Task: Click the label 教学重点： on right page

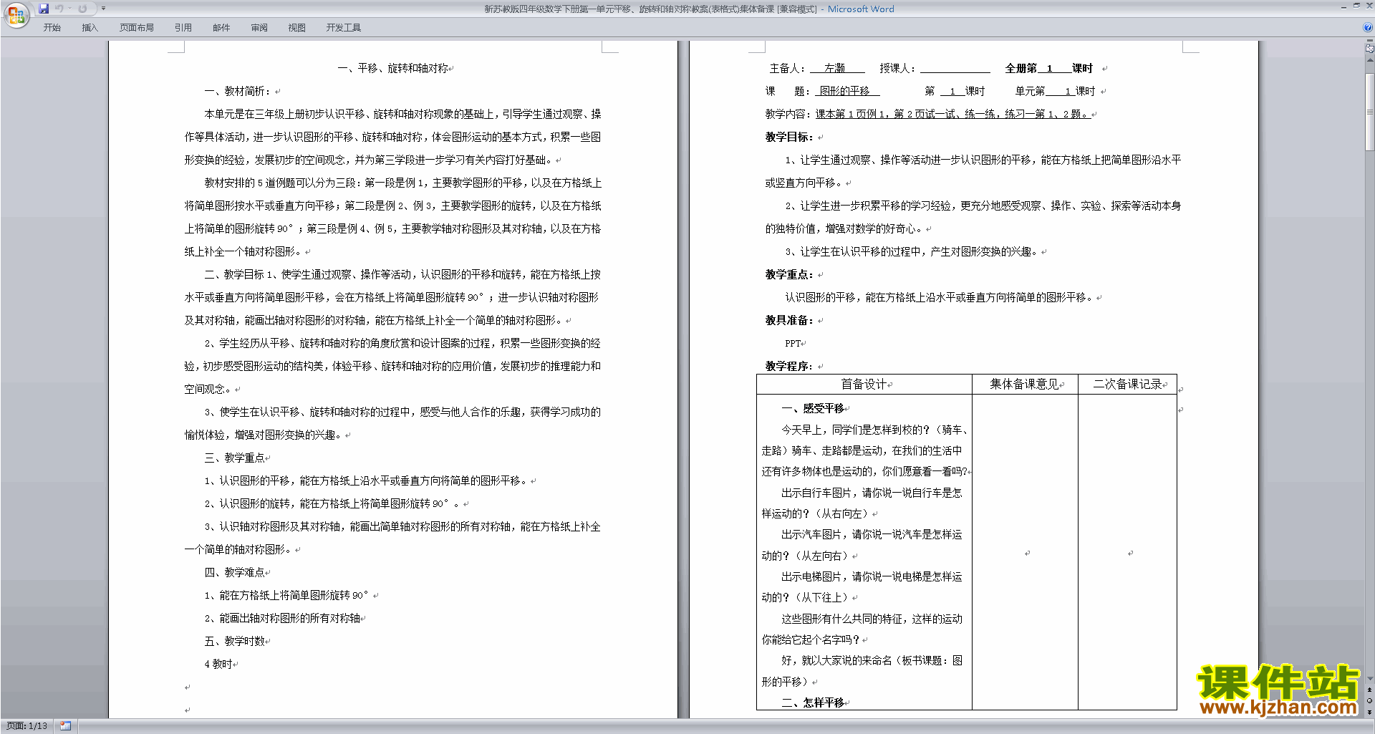Action: (789, 274)
